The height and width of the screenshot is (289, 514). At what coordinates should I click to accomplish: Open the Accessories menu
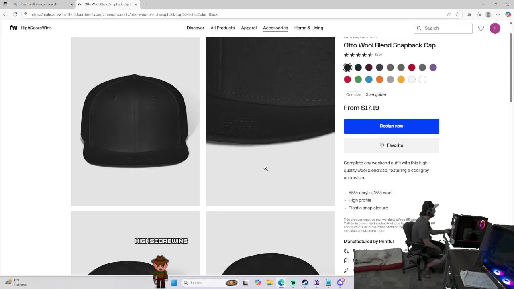tap(275, 28)
